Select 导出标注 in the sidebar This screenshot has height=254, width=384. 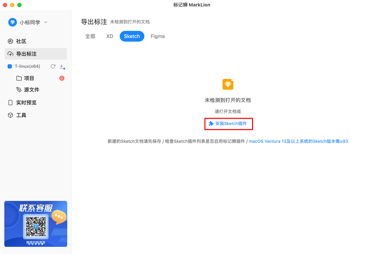[36, 54]
